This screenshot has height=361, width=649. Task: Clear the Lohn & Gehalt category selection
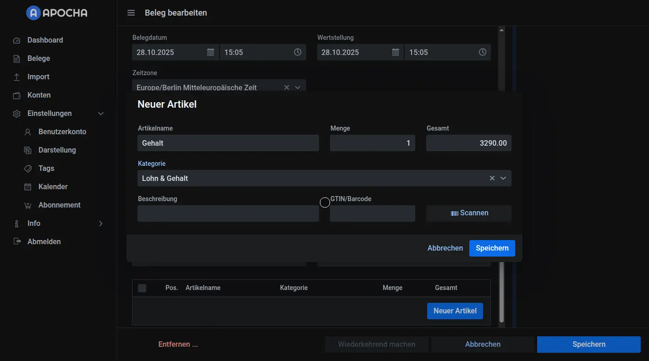click(492, 178)
